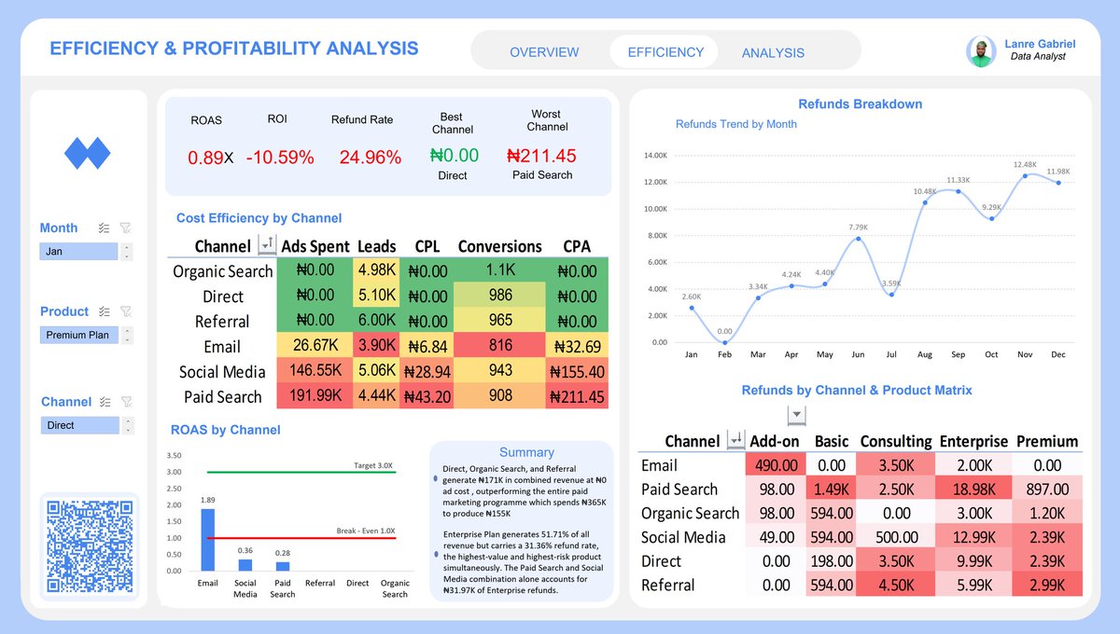Click the Refunds Trend by Month title
The image size is (1120, 634).
click(x=736, y=124)
